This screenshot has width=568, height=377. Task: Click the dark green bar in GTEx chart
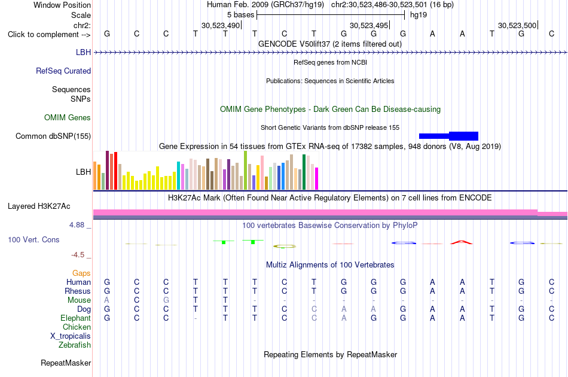304,172
